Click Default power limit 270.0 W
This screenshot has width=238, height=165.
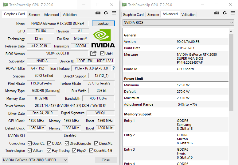(183, 92)
